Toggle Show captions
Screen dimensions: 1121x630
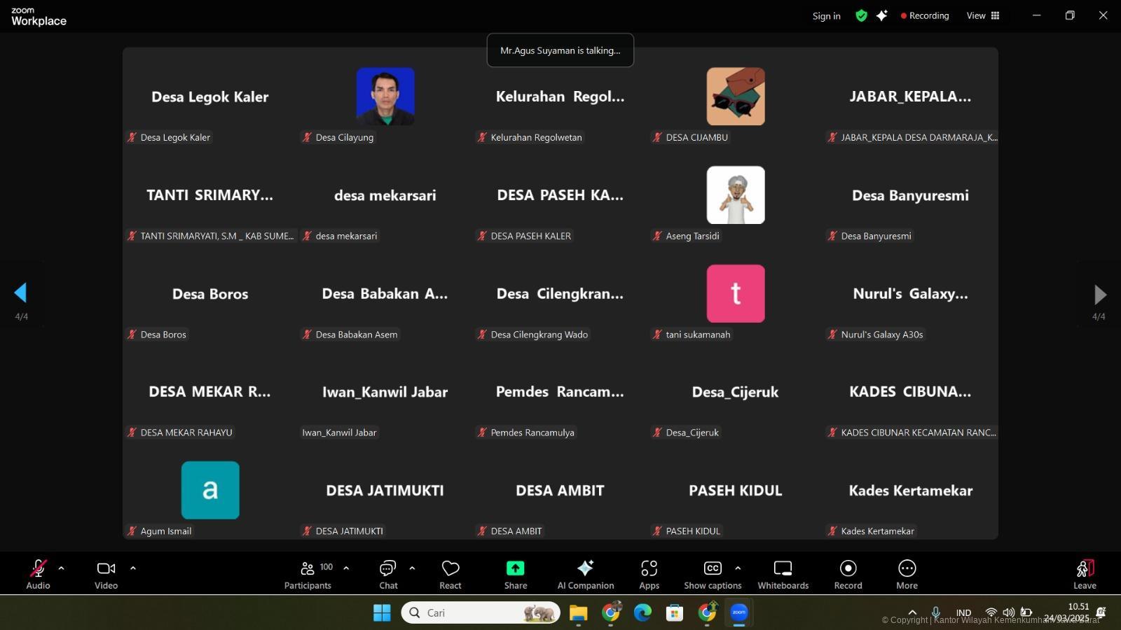713,574
